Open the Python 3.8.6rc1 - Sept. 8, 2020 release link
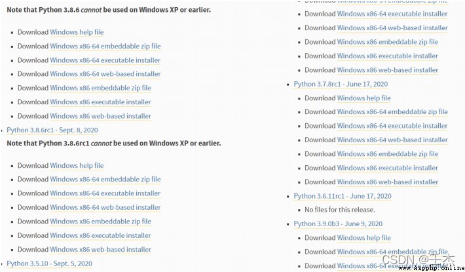The image size is (465, 272). coord(52,130)
